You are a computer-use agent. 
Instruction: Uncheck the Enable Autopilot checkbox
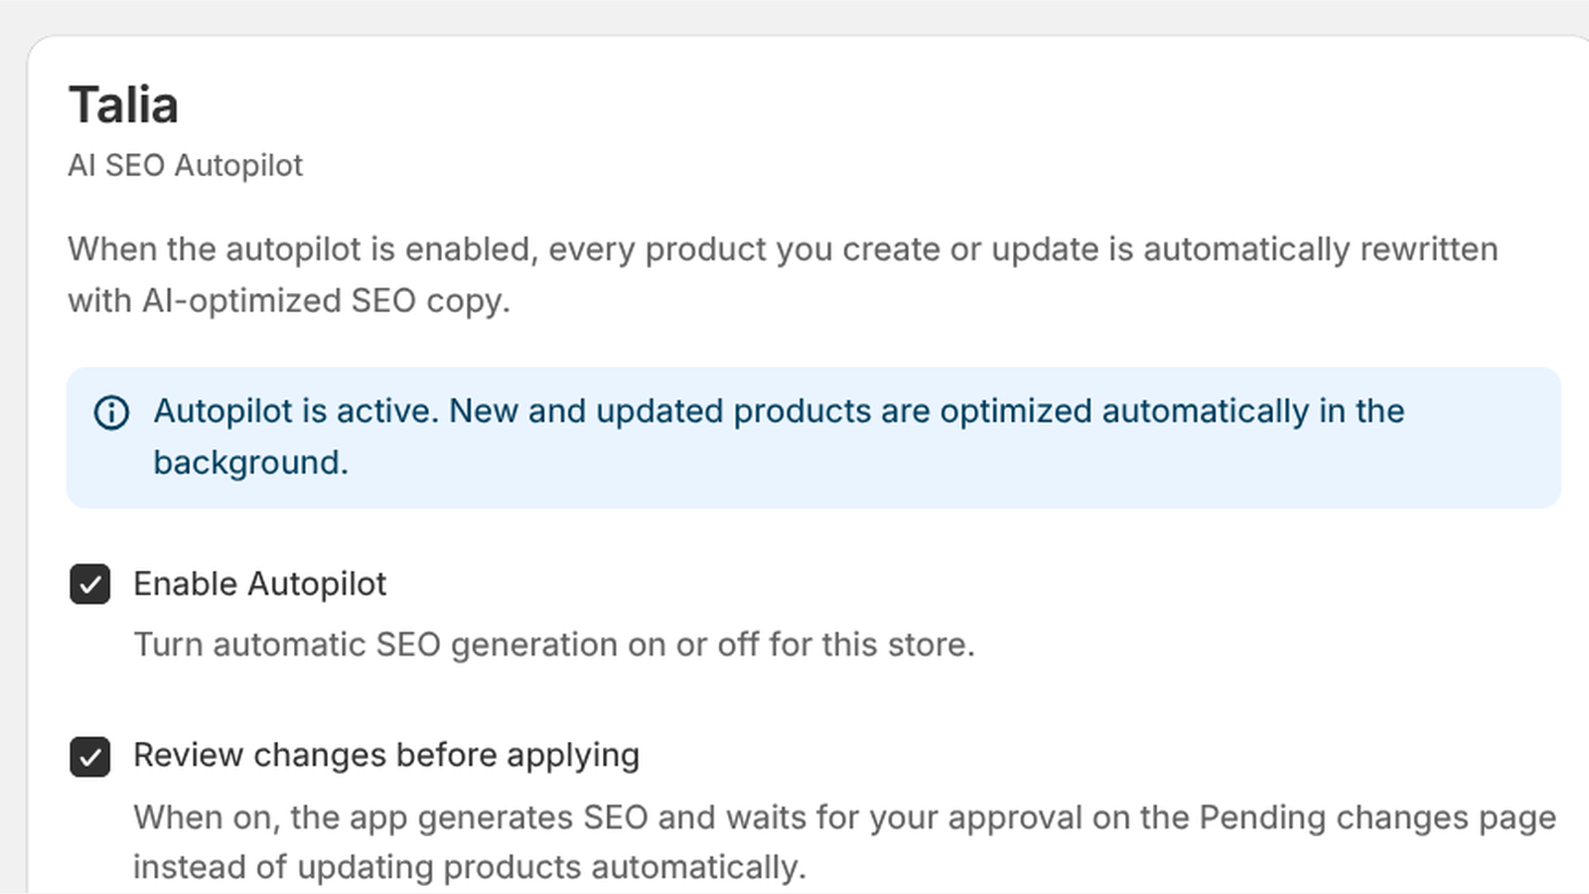click(x=89, y=584)
